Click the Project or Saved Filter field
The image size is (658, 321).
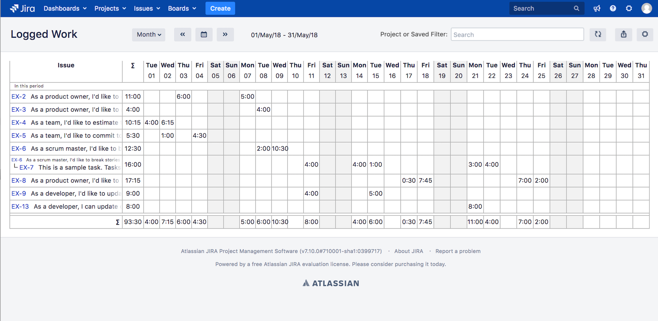pyautogui.click(x=517, y=35)
